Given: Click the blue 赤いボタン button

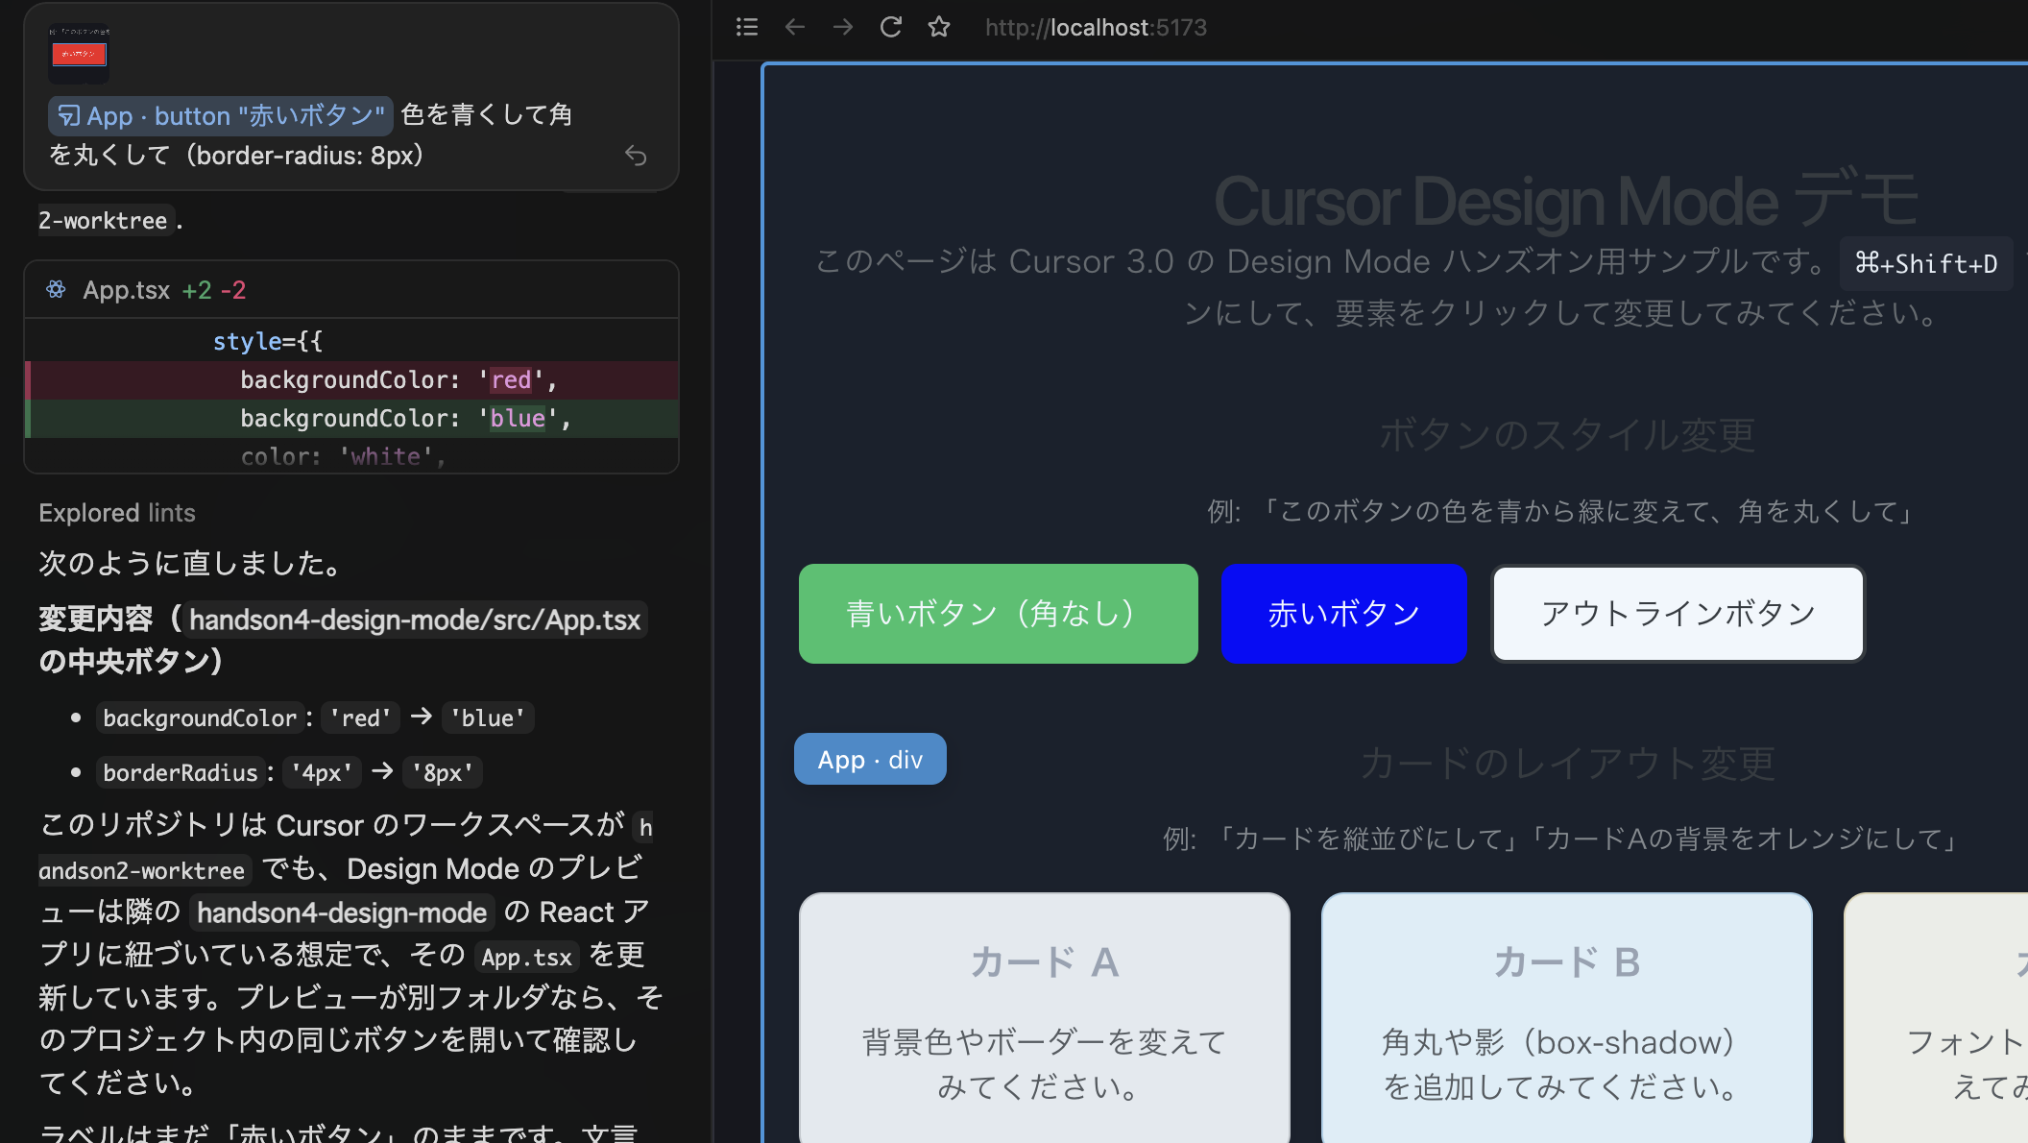Looking at the screenshot, I should 1343,613.
